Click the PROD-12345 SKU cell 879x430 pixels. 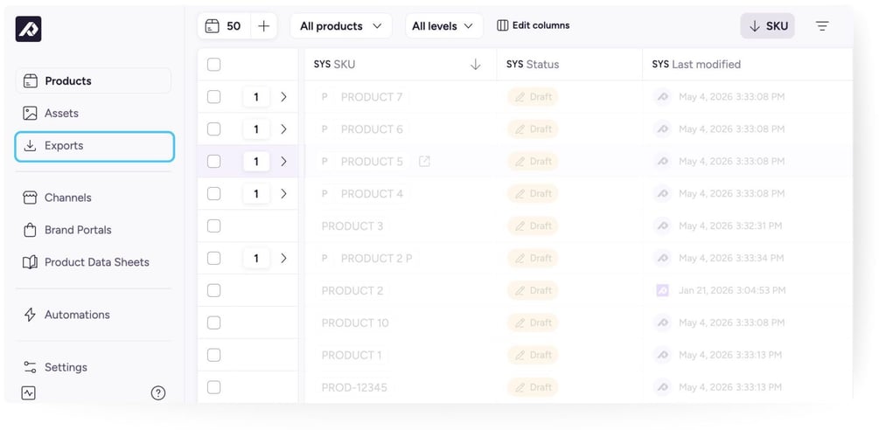click(401, 387)
